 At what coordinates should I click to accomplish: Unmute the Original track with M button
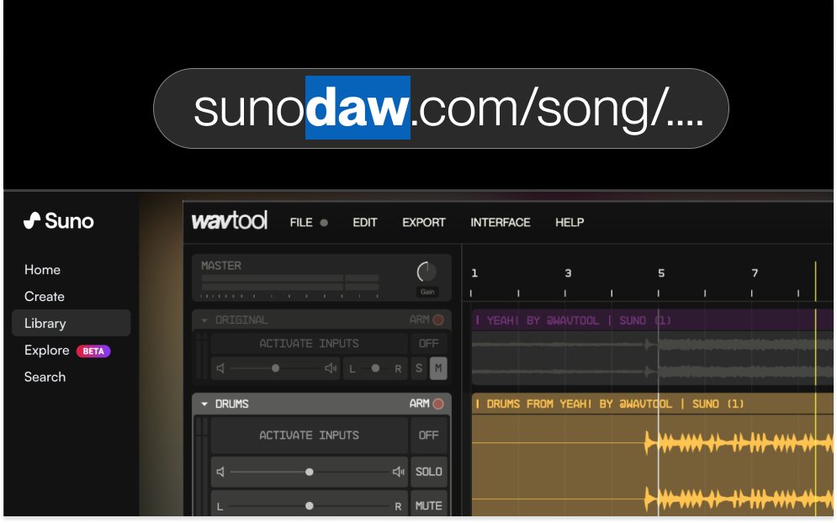click(438, 368)
